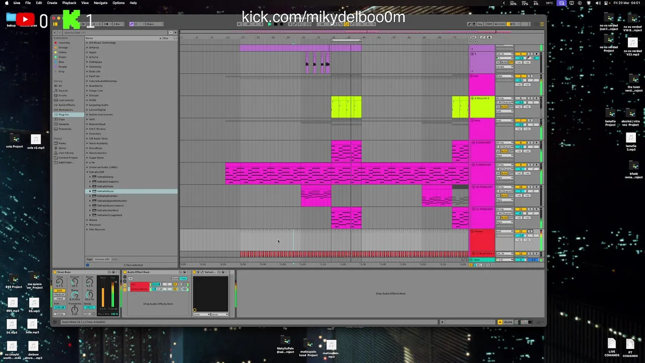Viewport: 645px width, 363px height.
Task: Click the Drum Buss device save preset icon
Action: pyautogui.click(x=113, y=272)
